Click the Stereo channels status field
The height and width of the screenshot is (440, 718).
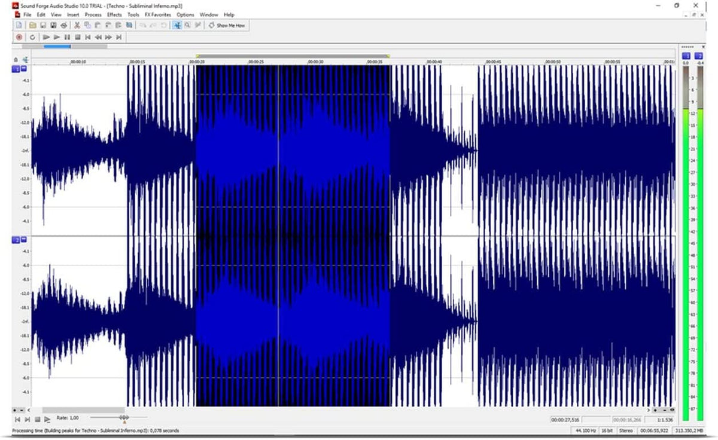626,430
